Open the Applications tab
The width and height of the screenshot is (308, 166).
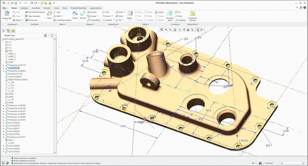[95, 8]
